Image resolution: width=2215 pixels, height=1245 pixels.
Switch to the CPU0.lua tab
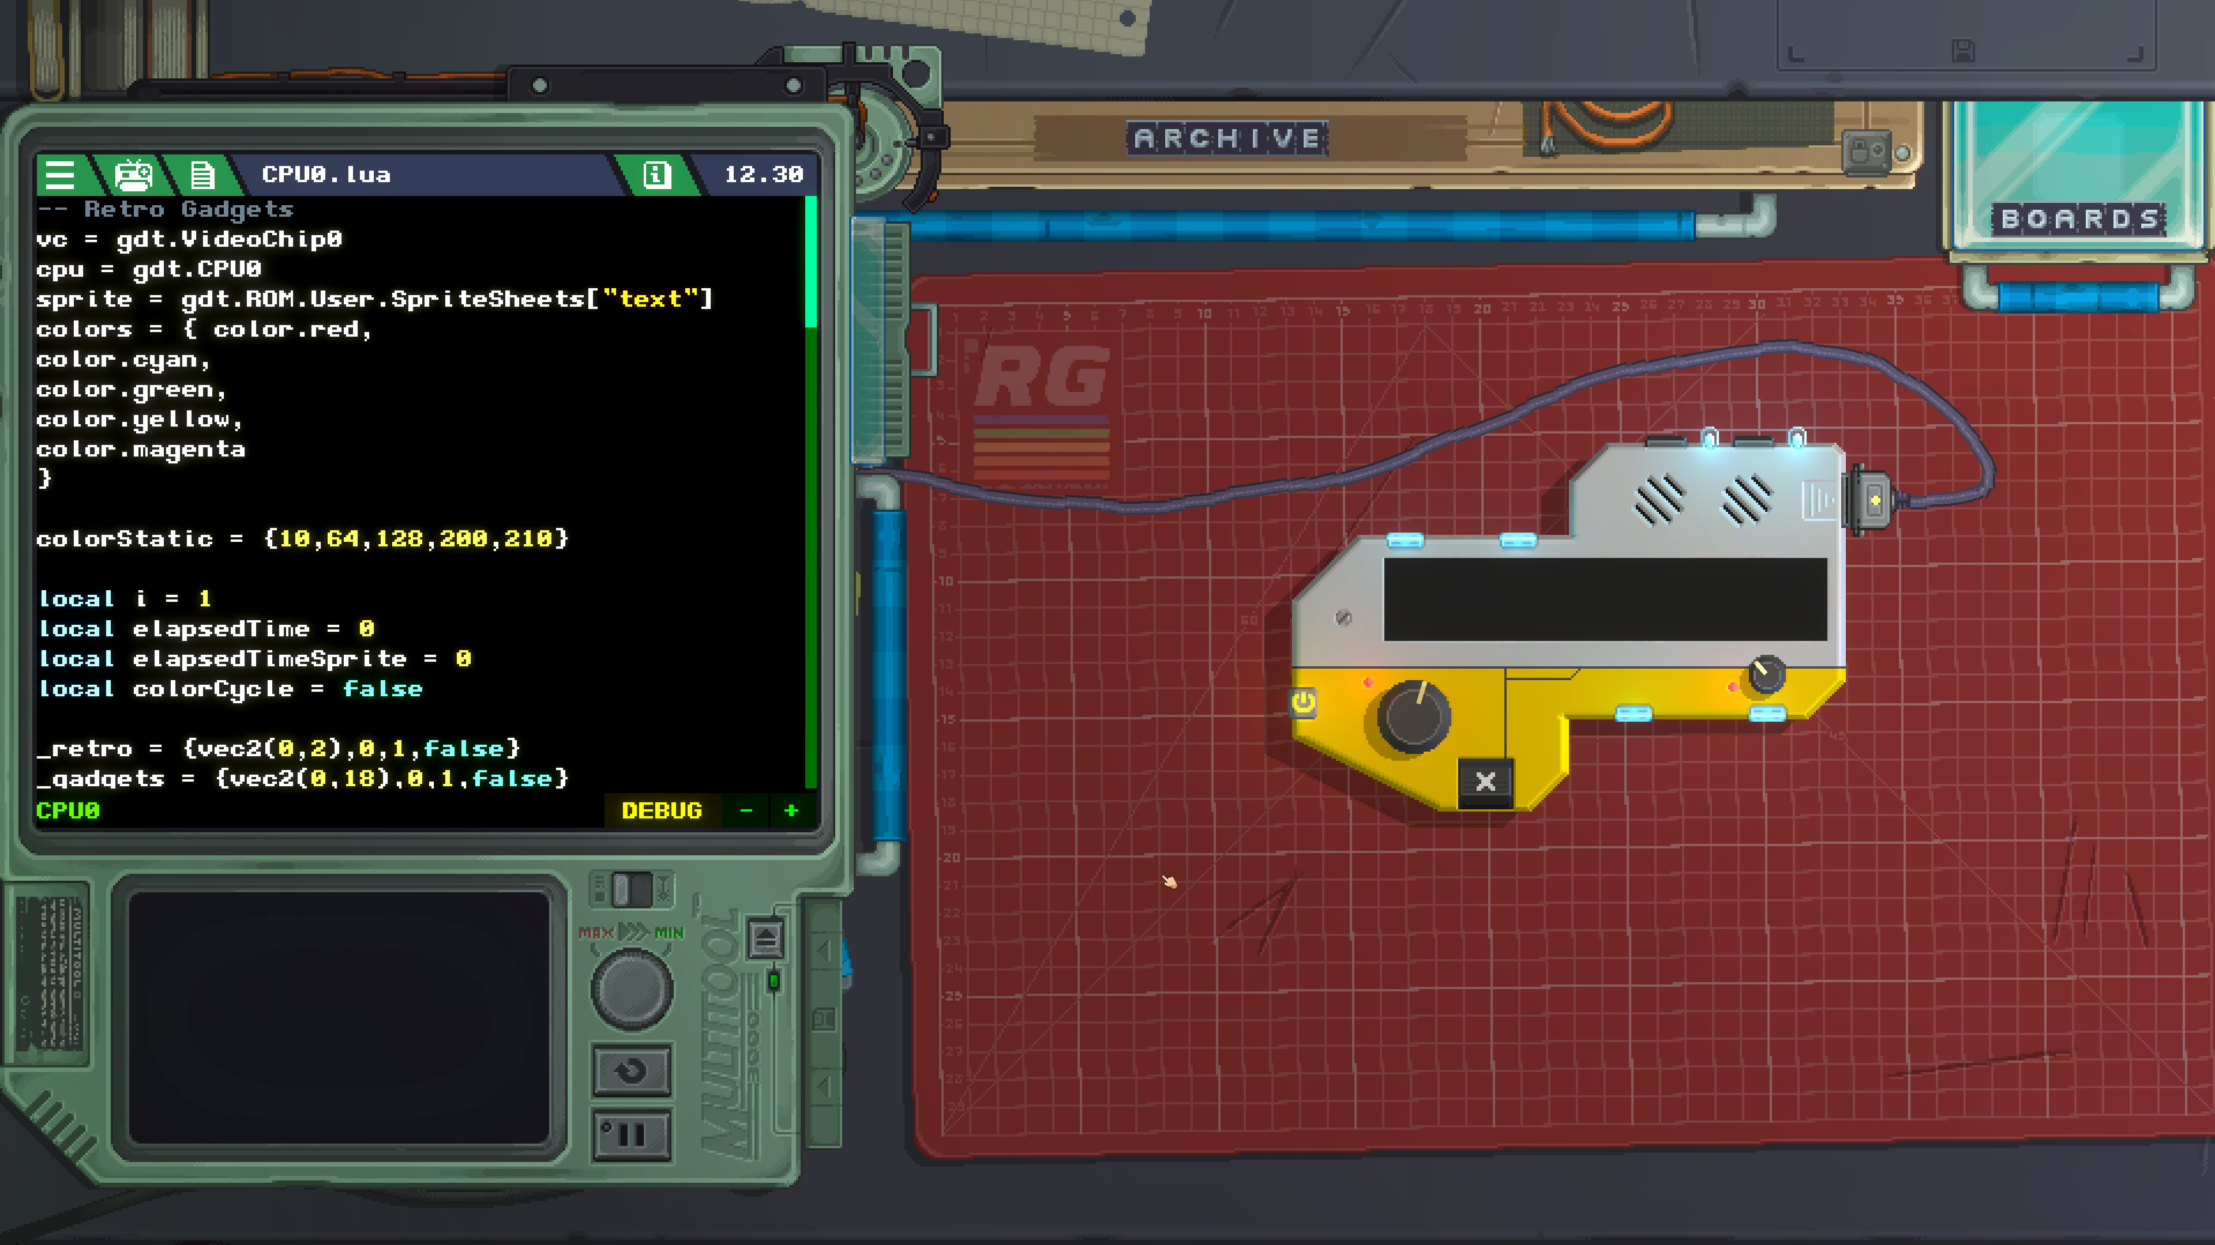tap(326, 175)
